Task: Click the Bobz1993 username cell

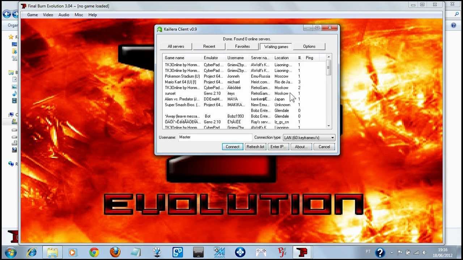Action: (x=235, y=116)
